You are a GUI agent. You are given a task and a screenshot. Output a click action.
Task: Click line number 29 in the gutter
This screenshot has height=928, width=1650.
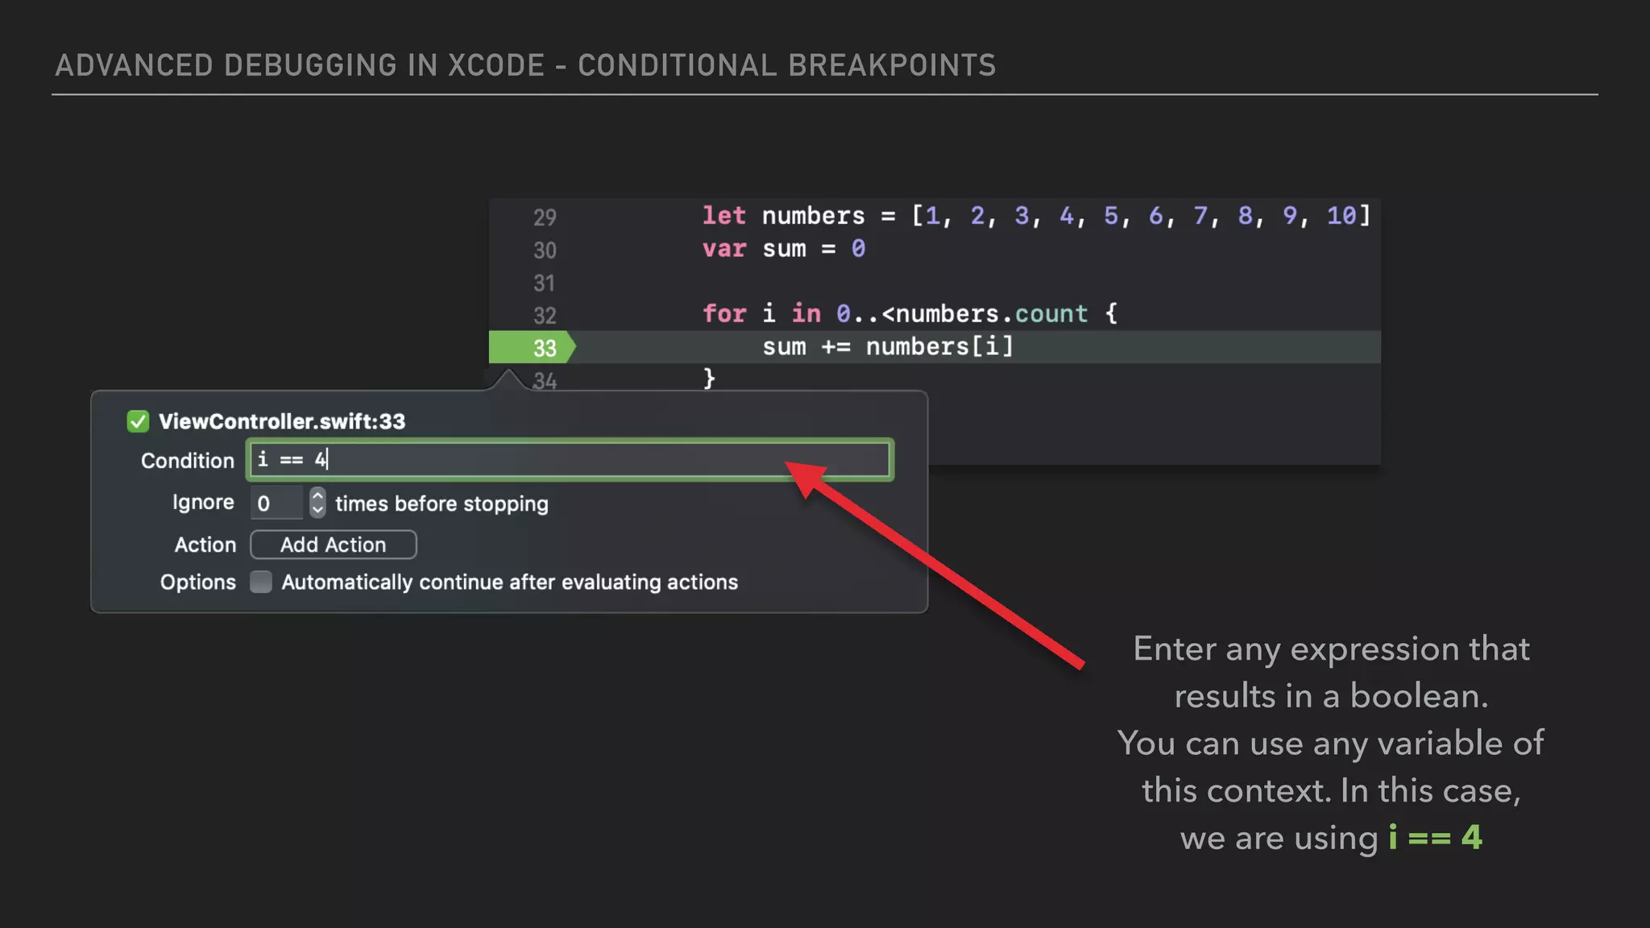point(545,217)
